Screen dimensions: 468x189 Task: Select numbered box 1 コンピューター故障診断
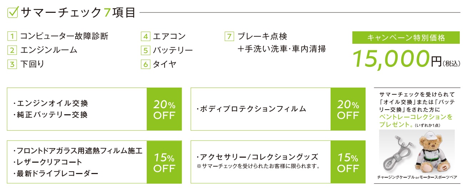[x=12, y=36]
